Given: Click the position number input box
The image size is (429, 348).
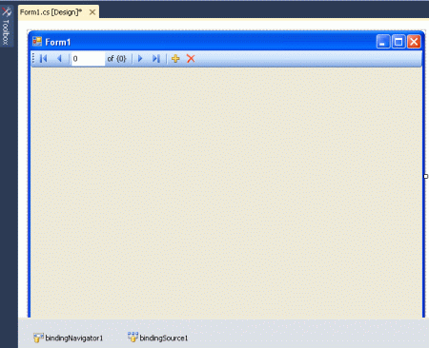Looking at the screenshot, I should [x=88, y=59].
